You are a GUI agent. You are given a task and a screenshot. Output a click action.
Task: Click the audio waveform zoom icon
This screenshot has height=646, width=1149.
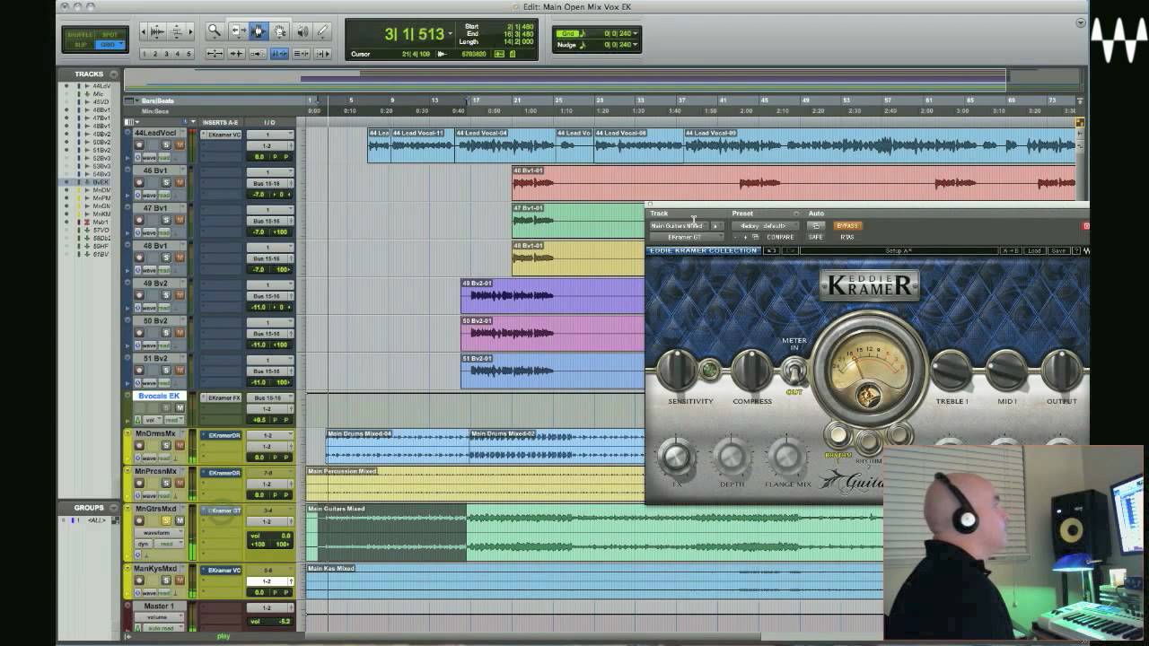coord(157,31)
